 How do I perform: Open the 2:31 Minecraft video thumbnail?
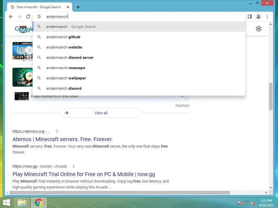23,51
